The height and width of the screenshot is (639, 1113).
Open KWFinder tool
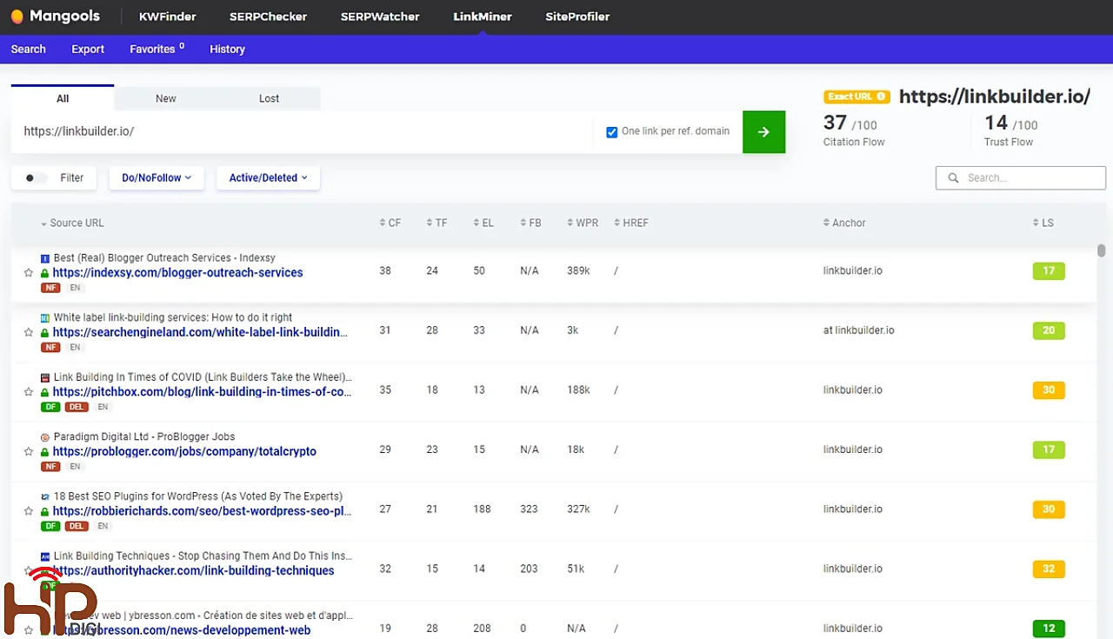tap(168, 17)
